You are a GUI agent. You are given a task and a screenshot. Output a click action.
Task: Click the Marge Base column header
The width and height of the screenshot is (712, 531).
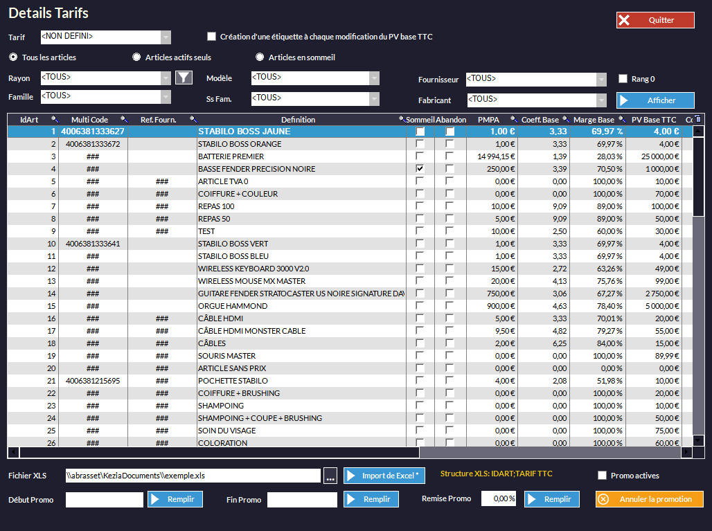tap(594, 120)
